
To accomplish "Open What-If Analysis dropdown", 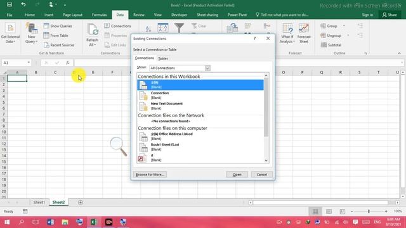I will 287,34.
